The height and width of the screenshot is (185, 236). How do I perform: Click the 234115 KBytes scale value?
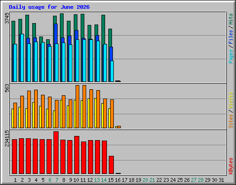pyautogui.click(x=7, y=138)
